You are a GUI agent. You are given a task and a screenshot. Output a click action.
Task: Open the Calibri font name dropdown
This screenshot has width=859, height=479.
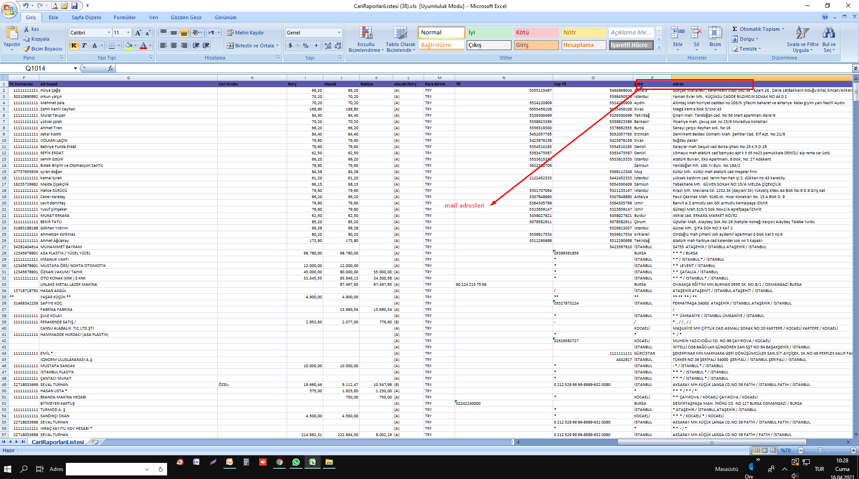pyautogui.click(x=109, y=33)
